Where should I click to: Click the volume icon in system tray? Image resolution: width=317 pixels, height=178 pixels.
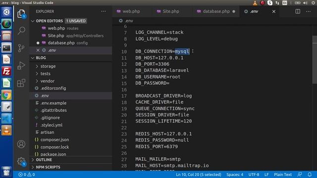point(305,3)
